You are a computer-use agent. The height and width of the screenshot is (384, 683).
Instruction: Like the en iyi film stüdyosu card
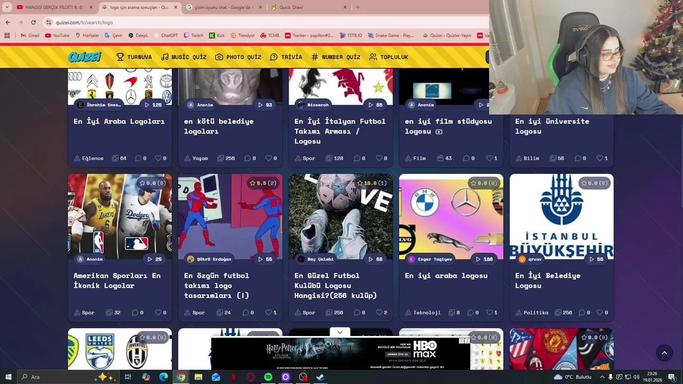point(491,158)
